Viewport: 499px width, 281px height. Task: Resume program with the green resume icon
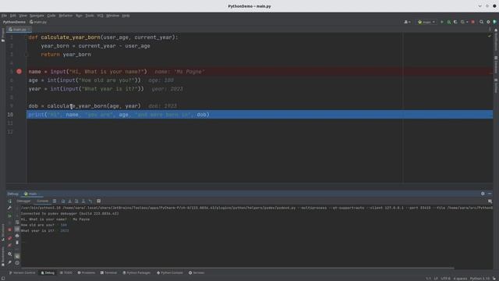[10, 216]
